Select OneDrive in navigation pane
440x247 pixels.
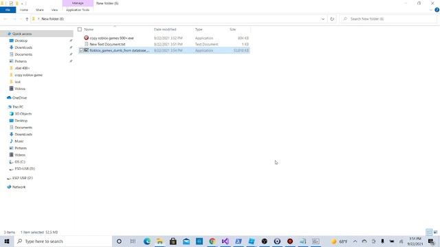point(19,97)
